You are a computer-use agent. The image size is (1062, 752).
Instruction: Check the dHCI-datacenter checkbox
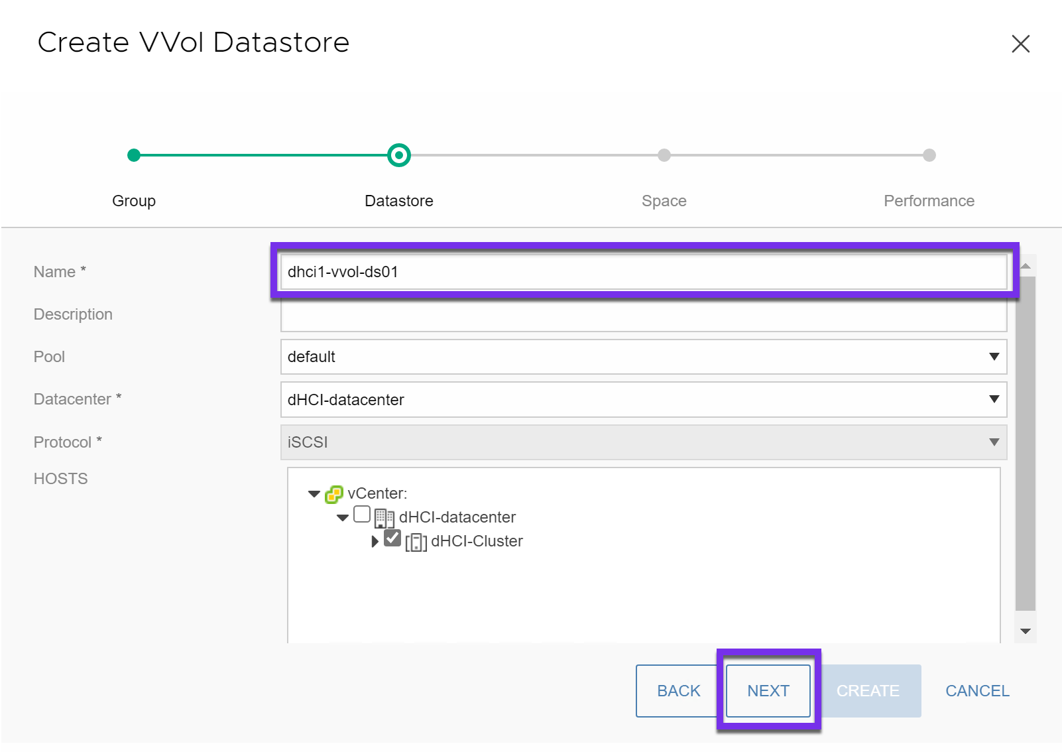(362, 515)
